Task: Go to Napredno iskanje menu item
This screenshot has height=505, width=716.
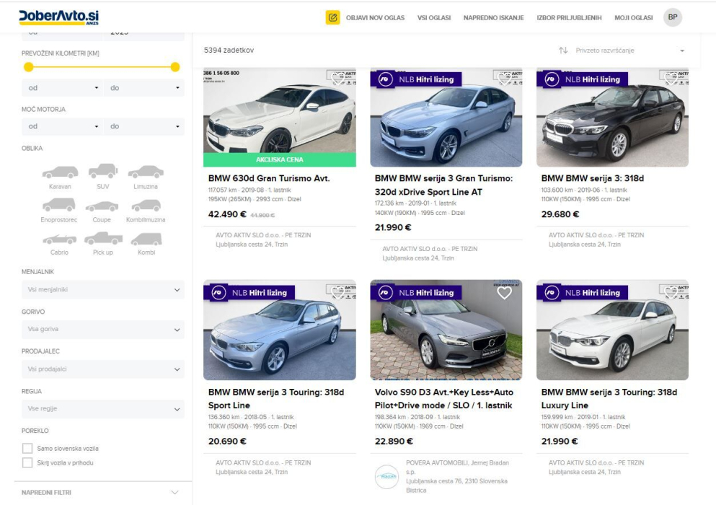Action: (493, 17)
